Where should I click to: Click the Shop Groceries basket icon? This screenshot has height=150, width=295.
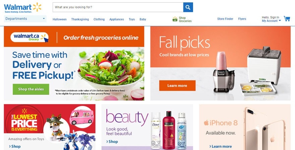point(175,19)
